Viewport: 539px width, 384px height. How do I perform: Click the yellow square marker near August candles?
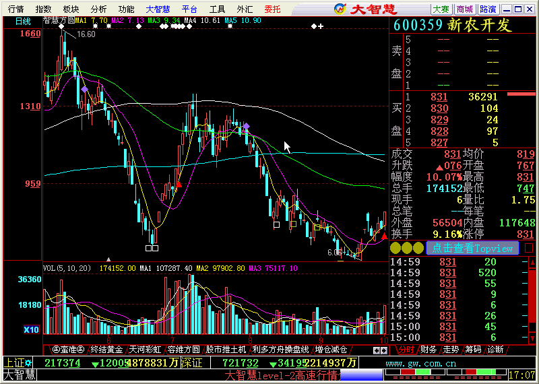pyautogui.click(x=293, y=224)
